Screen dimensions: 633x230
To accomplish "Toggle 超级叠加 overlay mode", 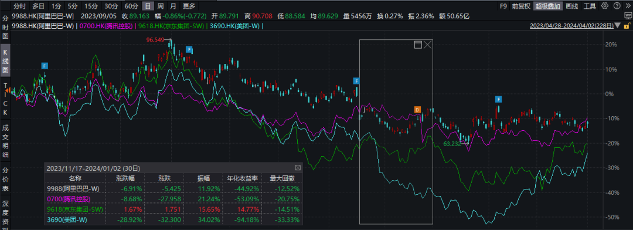I will point(548,6).
